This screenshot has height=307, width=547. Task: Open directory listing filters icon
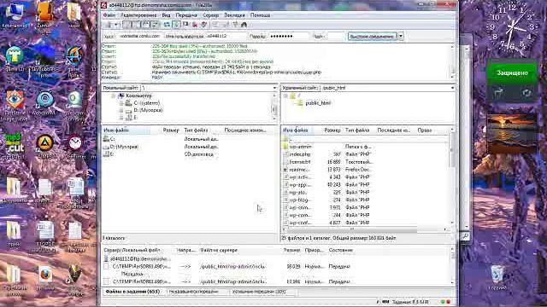215,25
